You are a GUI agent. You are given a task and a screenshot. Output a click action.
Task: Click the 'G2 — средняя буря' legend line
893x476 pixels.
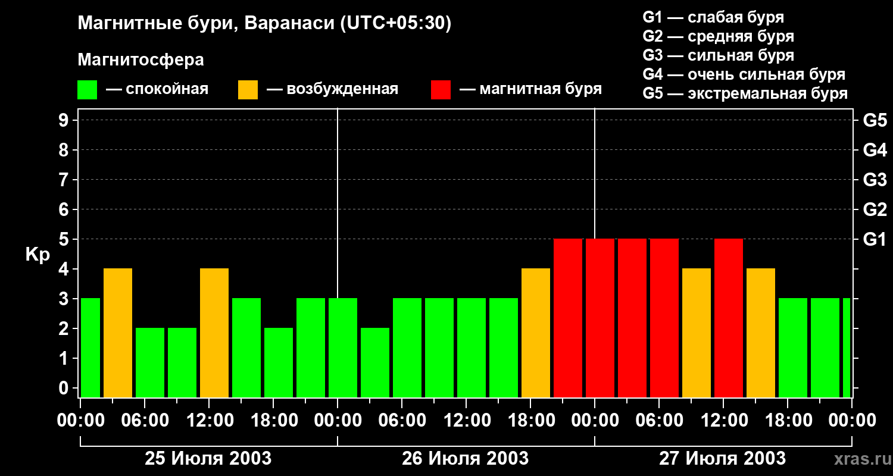(x=718, y=36)
